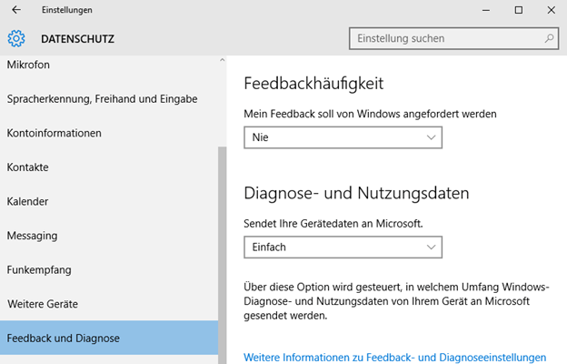Open the Diagnose dropdown showing Einfach
This screenshot has height=364, width=567.
tap(343, 247)
